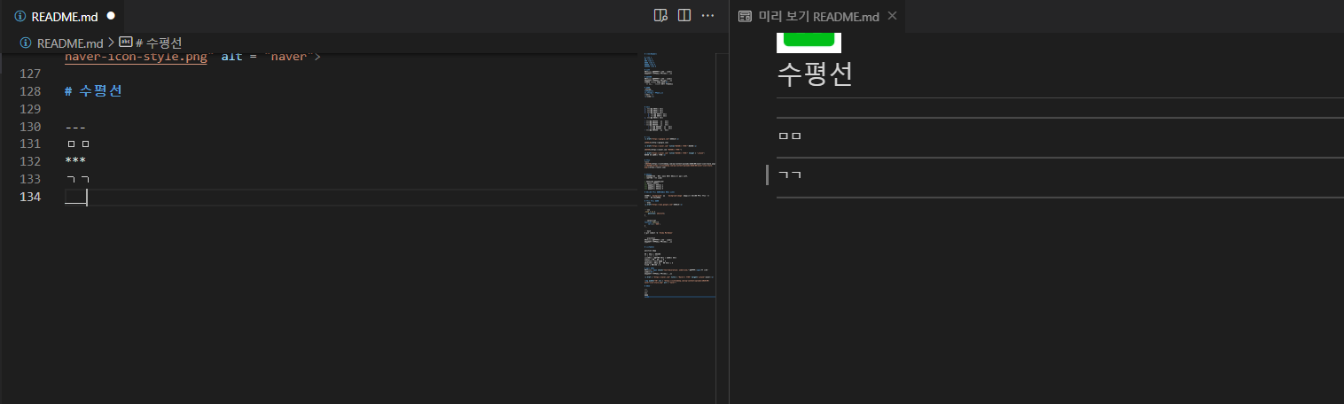This screenshot has height=404, width=1344.
Task: Place cursor on ___ at line 134
Action: point(75,197)
